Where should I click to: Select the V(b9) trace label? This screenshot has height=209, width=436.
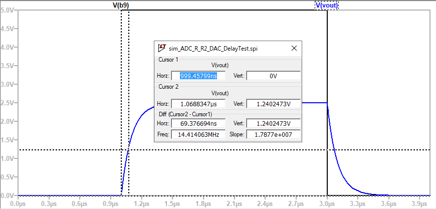click(x=122, y=5)
